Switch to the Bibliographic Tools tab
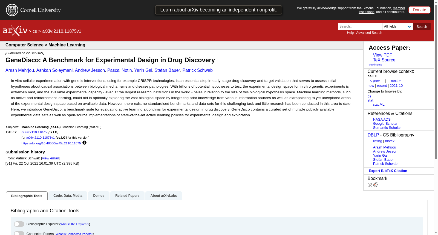438x235 pixels. pyautogui.click(x=27, y=196)
